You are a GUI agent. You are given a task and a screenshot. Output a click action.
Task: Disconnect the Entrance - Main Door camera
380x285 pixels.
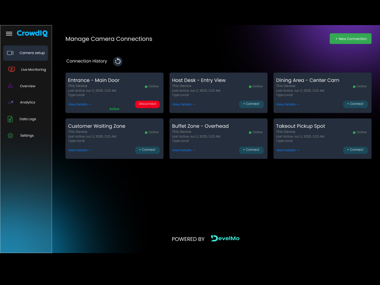(147, 104)
